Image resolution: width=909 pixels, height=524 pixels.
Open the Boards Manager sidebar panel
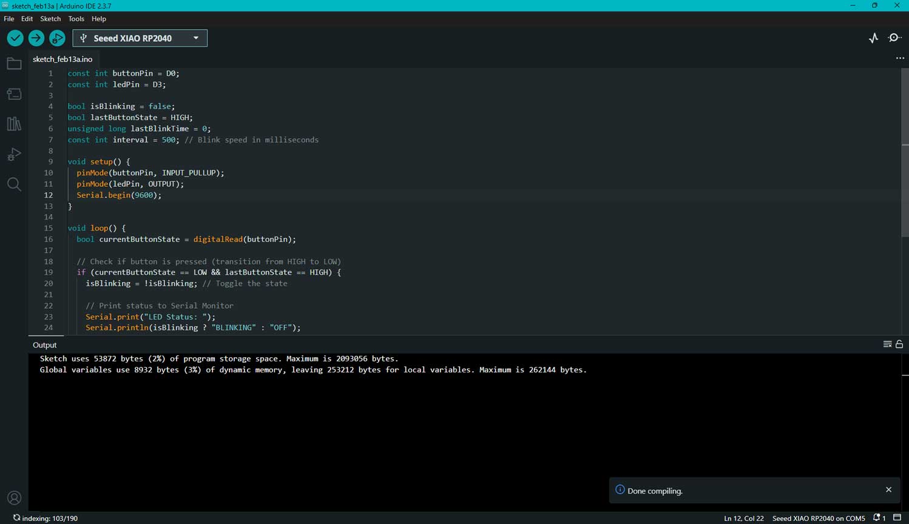click(14, 94)
